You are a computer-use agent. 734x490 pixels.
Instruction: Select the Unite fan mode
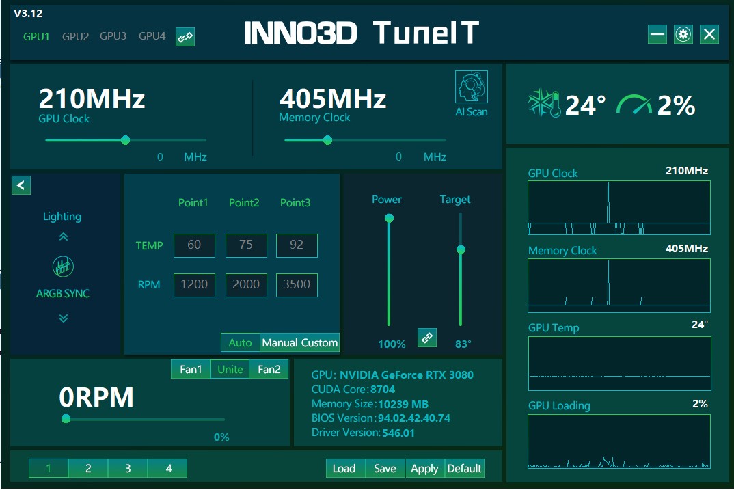tap(230, 369)
